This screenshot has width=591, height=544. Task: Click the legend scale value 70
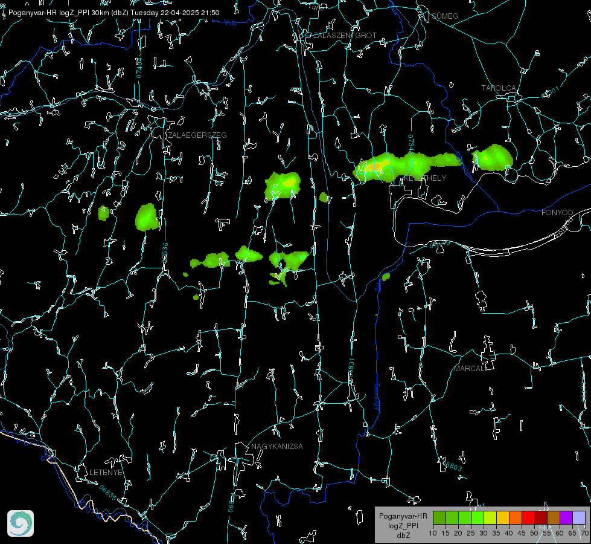pyautogui.click(x=585, y=534)
